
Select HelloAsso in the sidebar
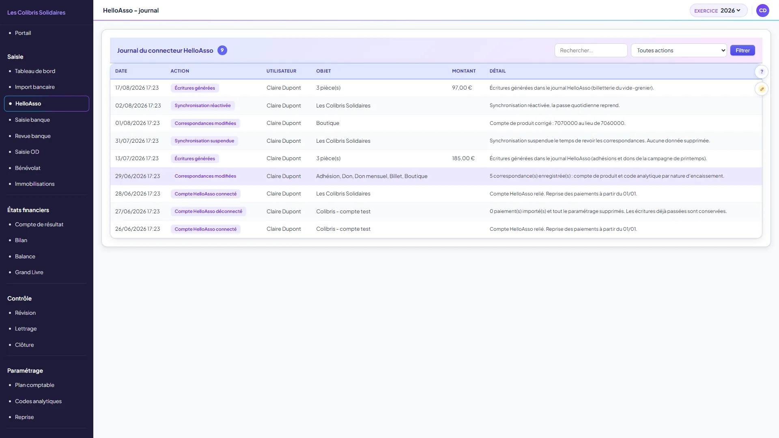[47, 103]
